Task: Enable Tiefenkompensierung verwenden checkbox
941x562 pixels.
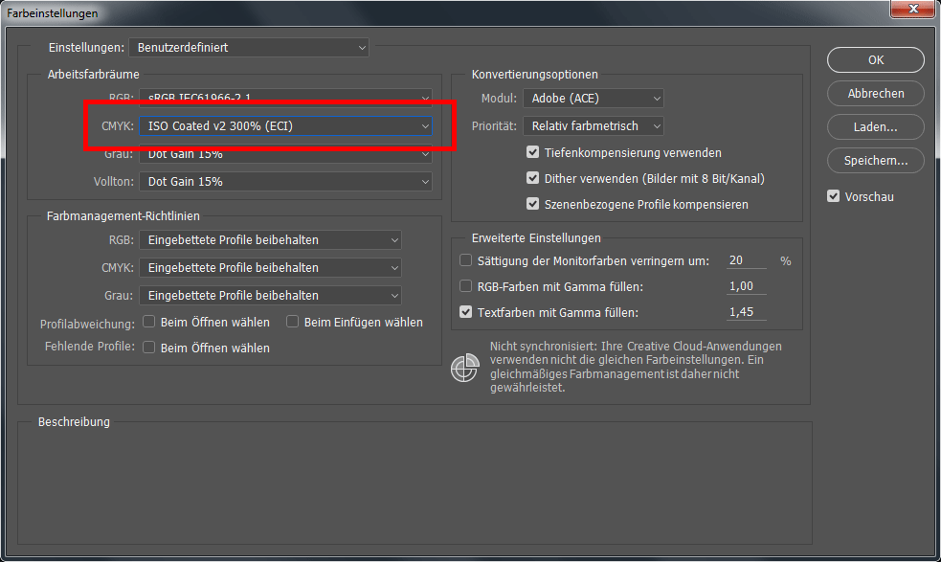Action: click(533, 152)
